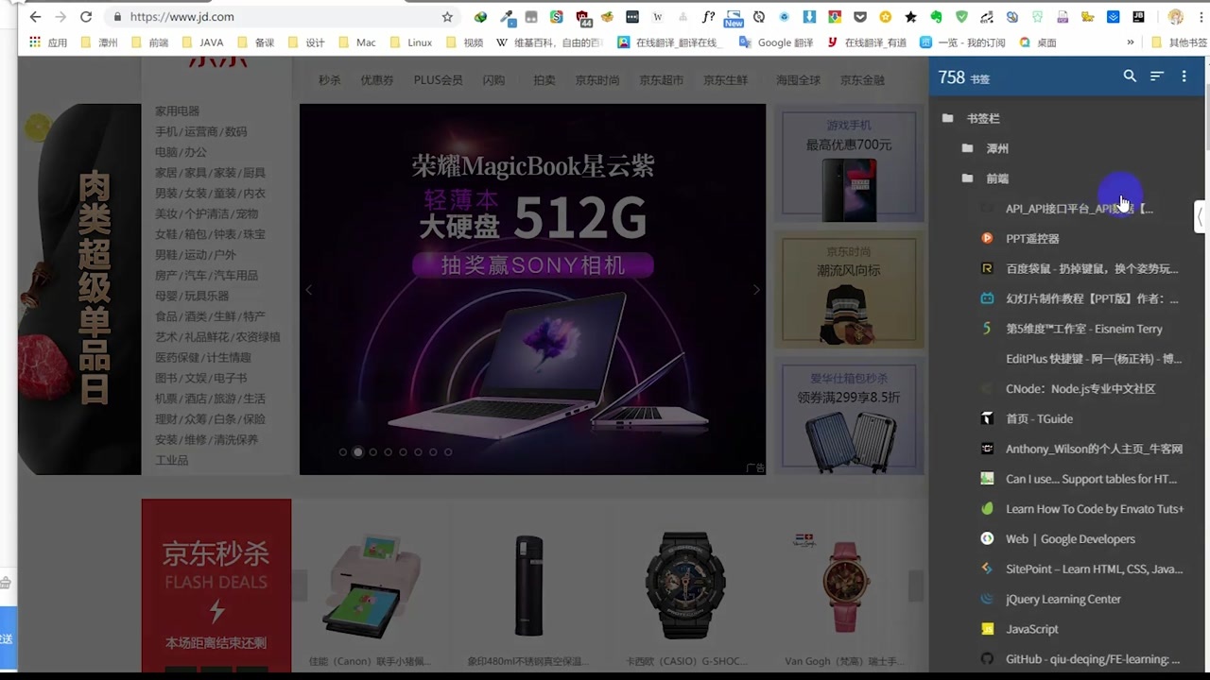Open the 其他书签 folder

pos(1179,42)
